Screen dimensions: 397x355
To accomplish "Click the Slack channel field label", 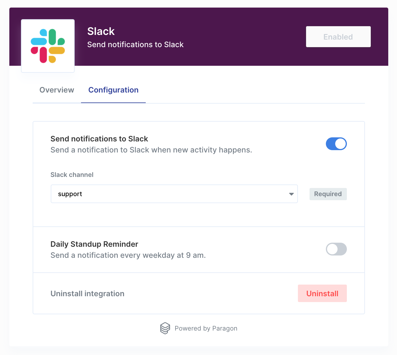I will click(x=72, y=175).
